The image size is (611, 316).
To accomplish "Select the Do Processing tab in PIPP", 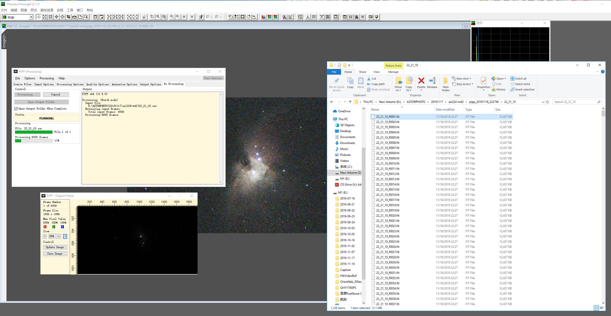I will click(x=173, y=84).
